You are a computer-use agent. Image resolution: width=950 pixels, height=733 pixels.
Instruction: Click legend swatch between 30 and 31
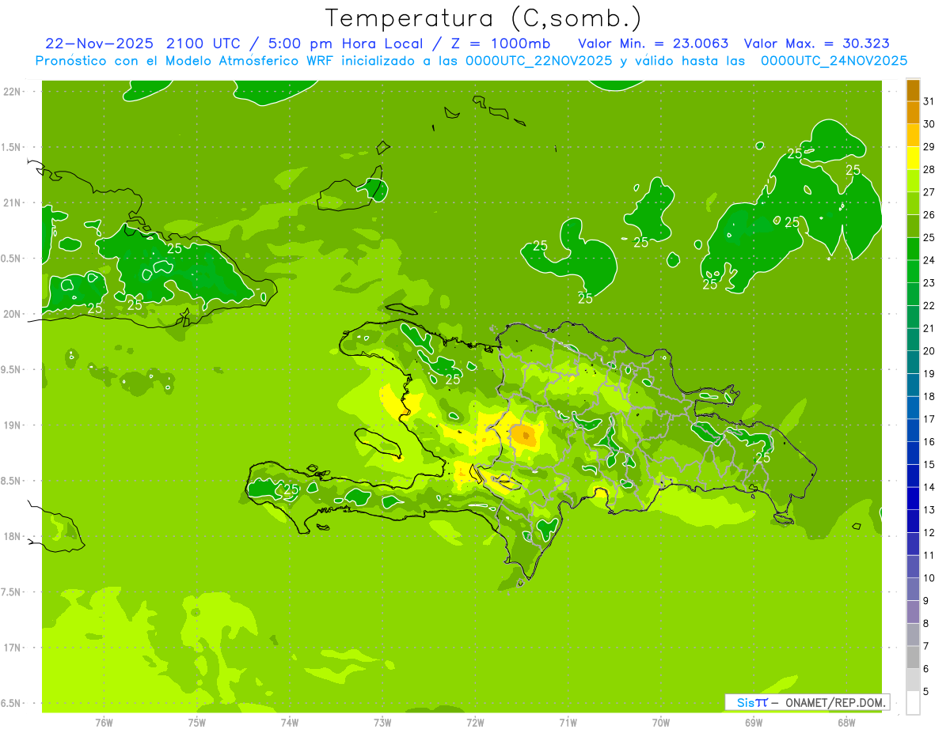coord(913,112)
